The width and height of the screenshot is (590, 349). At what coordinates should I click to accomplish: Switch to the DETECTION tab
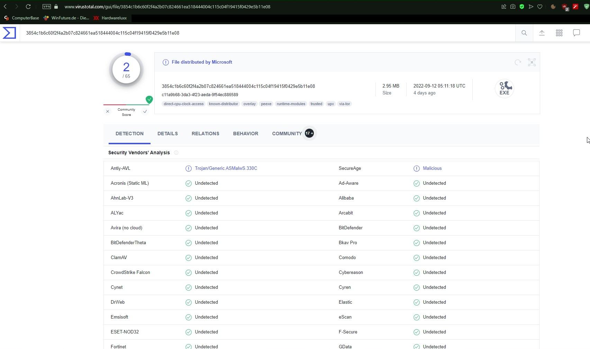tap(129, 134)
